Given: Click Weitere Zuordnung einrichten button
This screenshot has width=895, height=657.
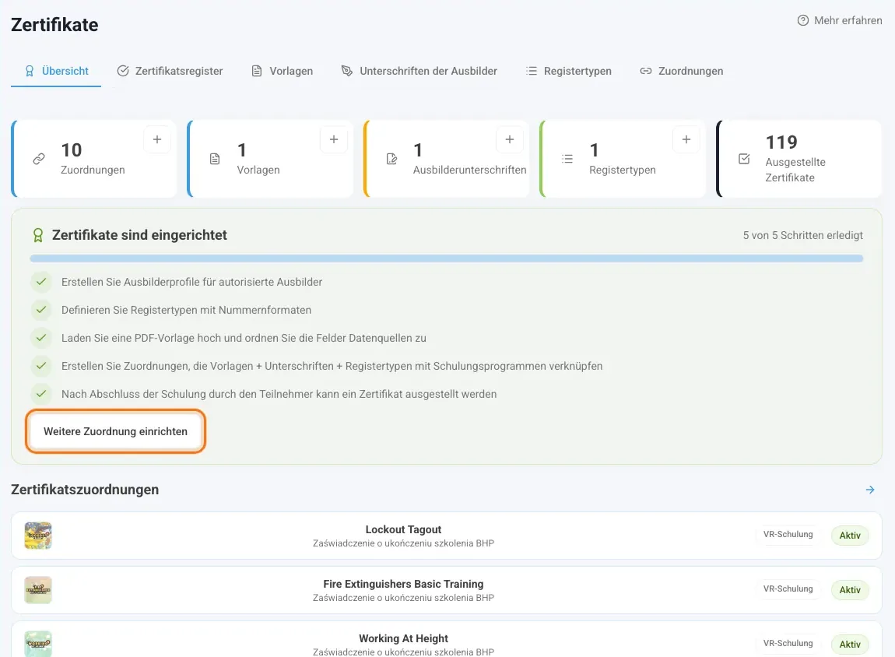Looking at the screenshot, I should click(115, 431).
